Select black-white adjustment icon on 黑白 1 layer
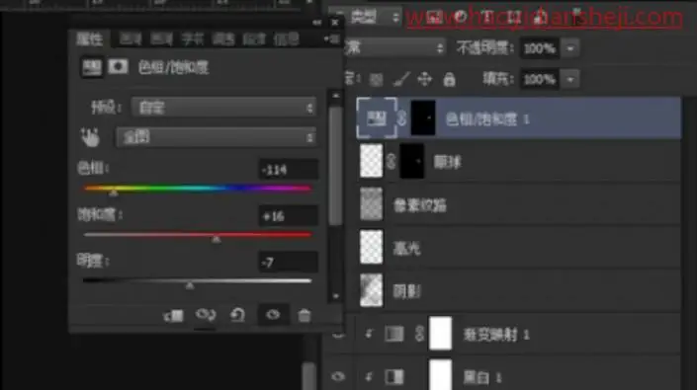697x390 pixels. pyautogui.click(x=393, y=377)
